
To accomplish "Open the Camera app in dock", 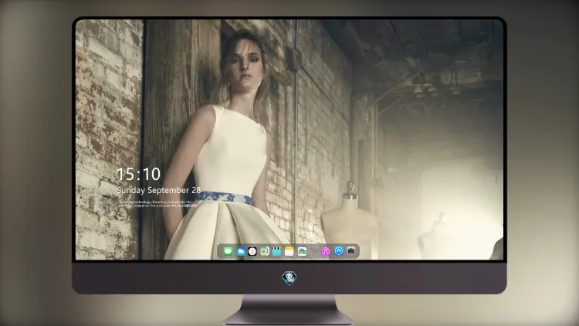I will 351,251.
